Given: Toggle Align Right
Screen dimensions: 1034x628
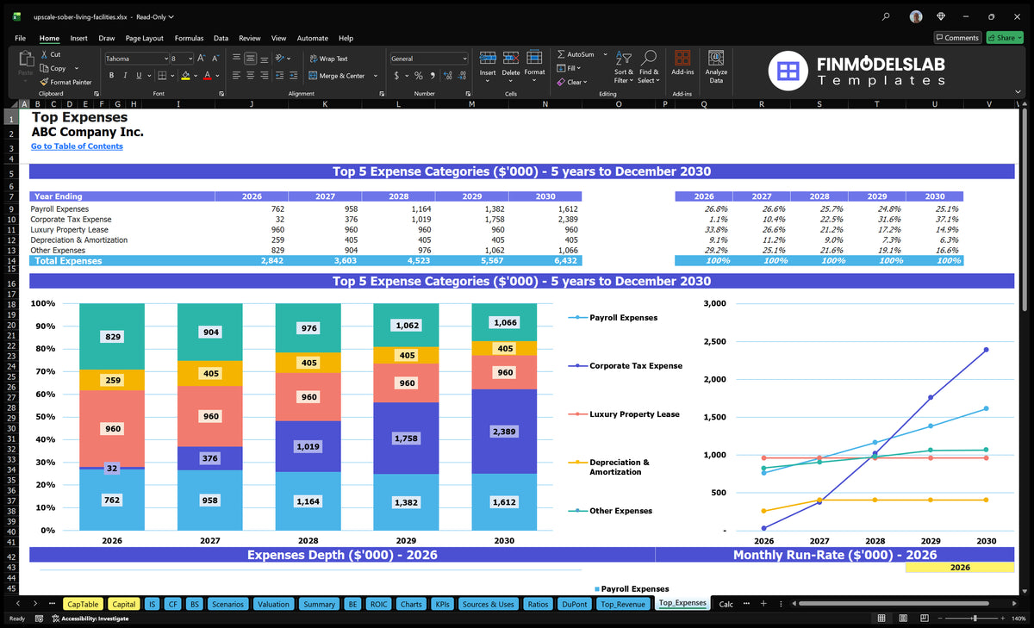Looking at the screenshot, I should 264,76.
